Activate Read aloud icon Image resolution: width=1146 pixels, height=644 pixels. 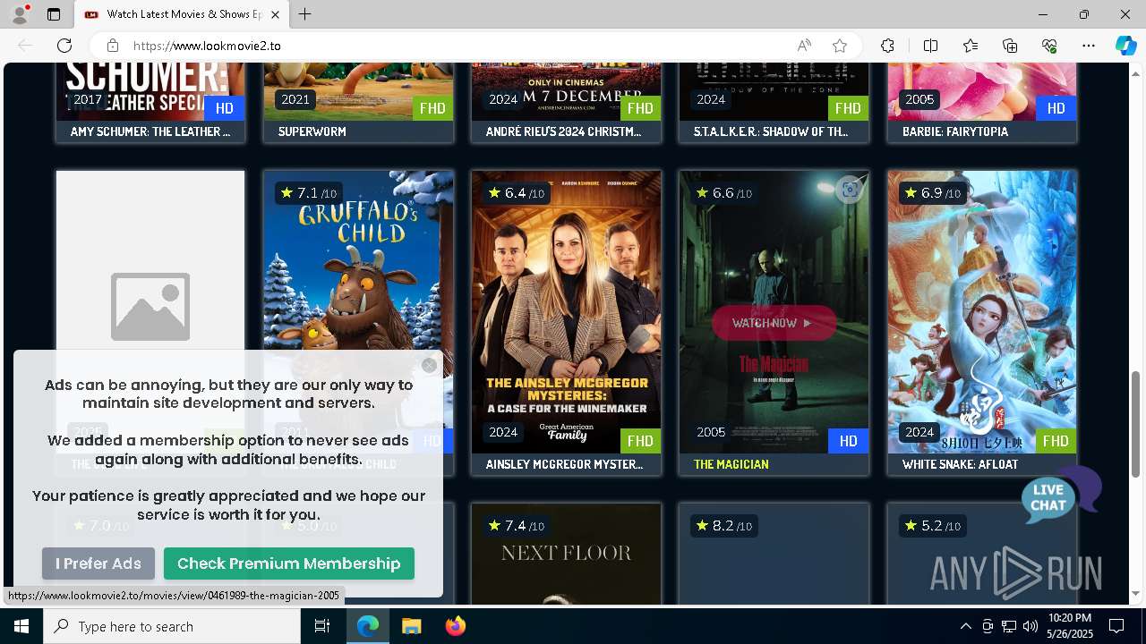pyautogui.click(x=804, y=46)
